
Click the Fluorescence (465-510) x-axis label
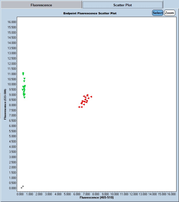[x=97, y=198]
